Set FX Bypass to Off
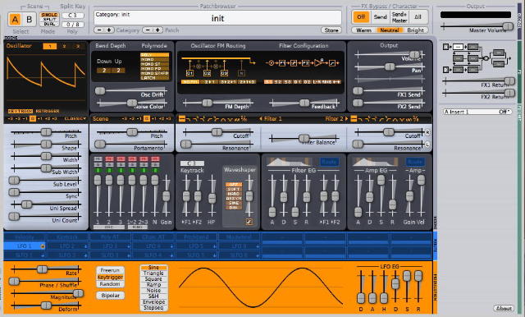Viewport: 525px width, 317px height. [361, 16]
